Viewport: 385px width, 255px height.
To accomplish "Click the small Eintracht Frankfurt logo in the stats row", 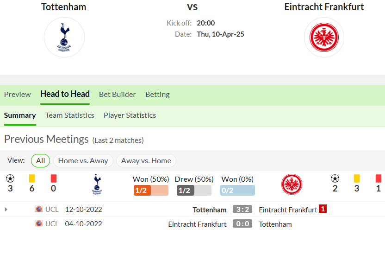I will [292, 185].
